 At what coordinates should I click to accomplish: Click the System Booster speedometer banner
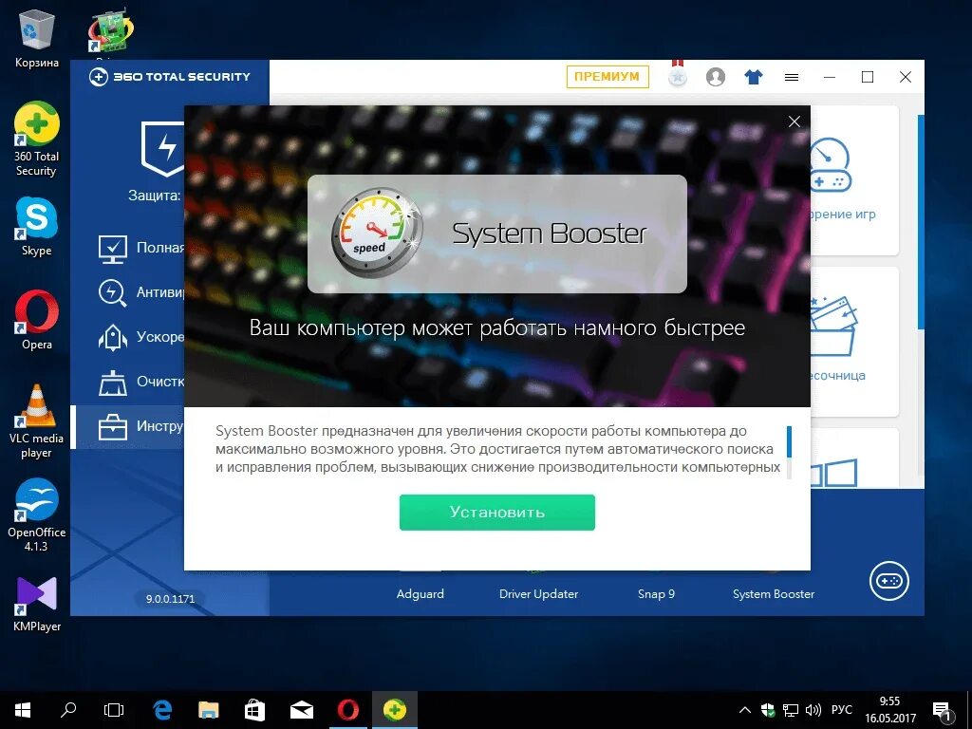(497, 234)
